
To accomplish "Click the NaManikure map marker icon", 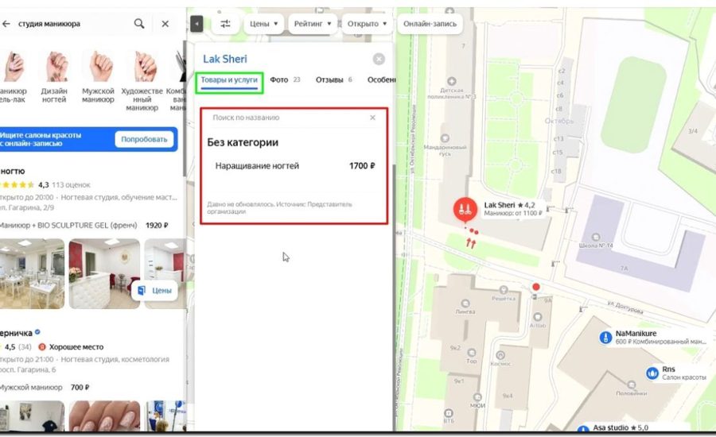I will point(605,337).
